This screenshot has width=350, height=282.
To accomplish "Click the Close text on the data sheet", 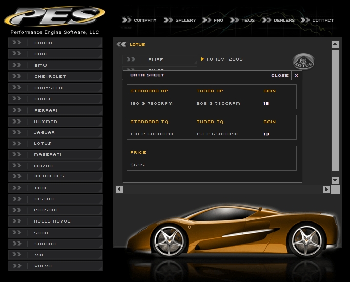I will (280, 75).
